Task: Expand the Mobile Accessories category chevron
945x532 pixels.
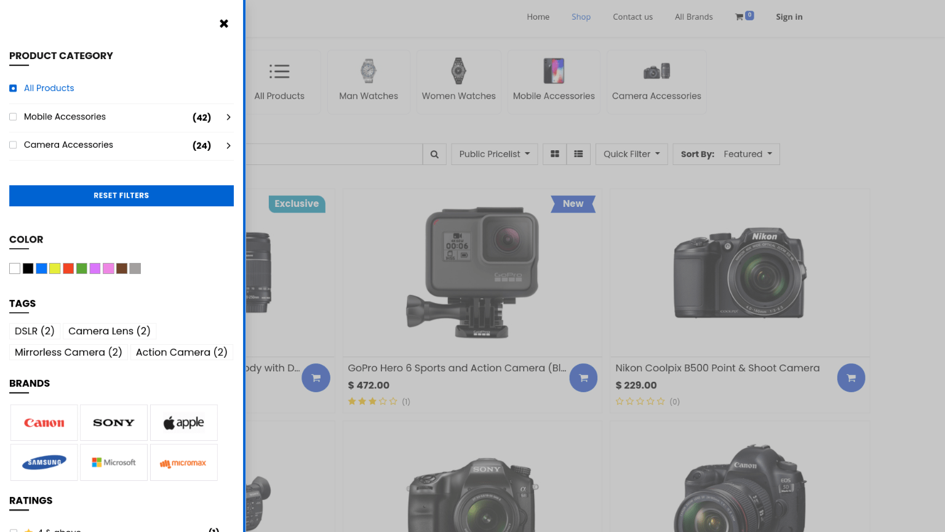Action: [x=228, y=117]
